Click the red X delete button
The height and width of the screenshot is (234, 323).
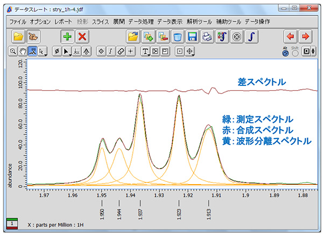click(82, 36)
